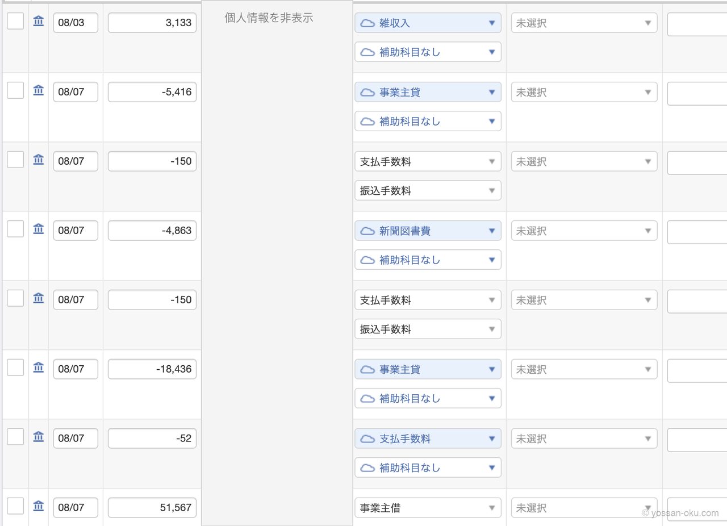
Task: Open 支払手数料 dropdown on the -52 row
Action: pos(428,439)
